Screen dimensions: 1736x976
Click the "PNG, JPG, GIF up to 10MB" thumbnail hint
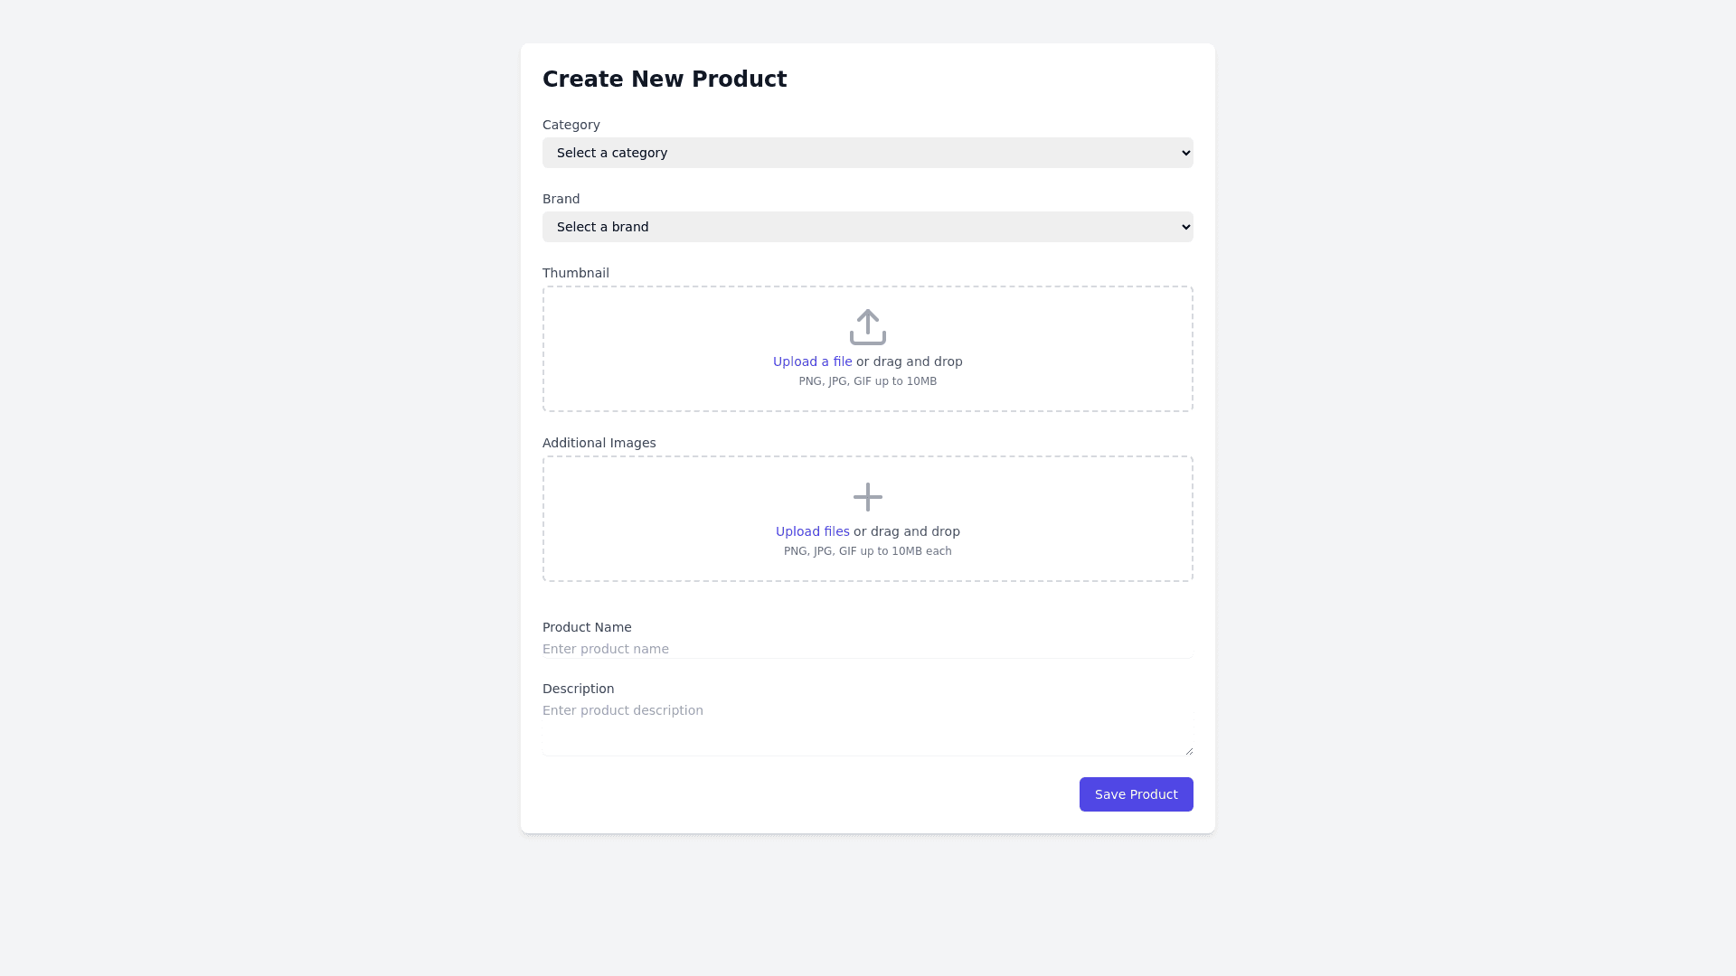pyautogui.click(x=867, y=381)
